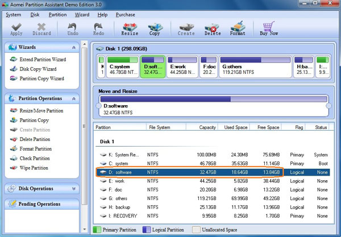Click the Format toolbar icon

click(238, 28)
